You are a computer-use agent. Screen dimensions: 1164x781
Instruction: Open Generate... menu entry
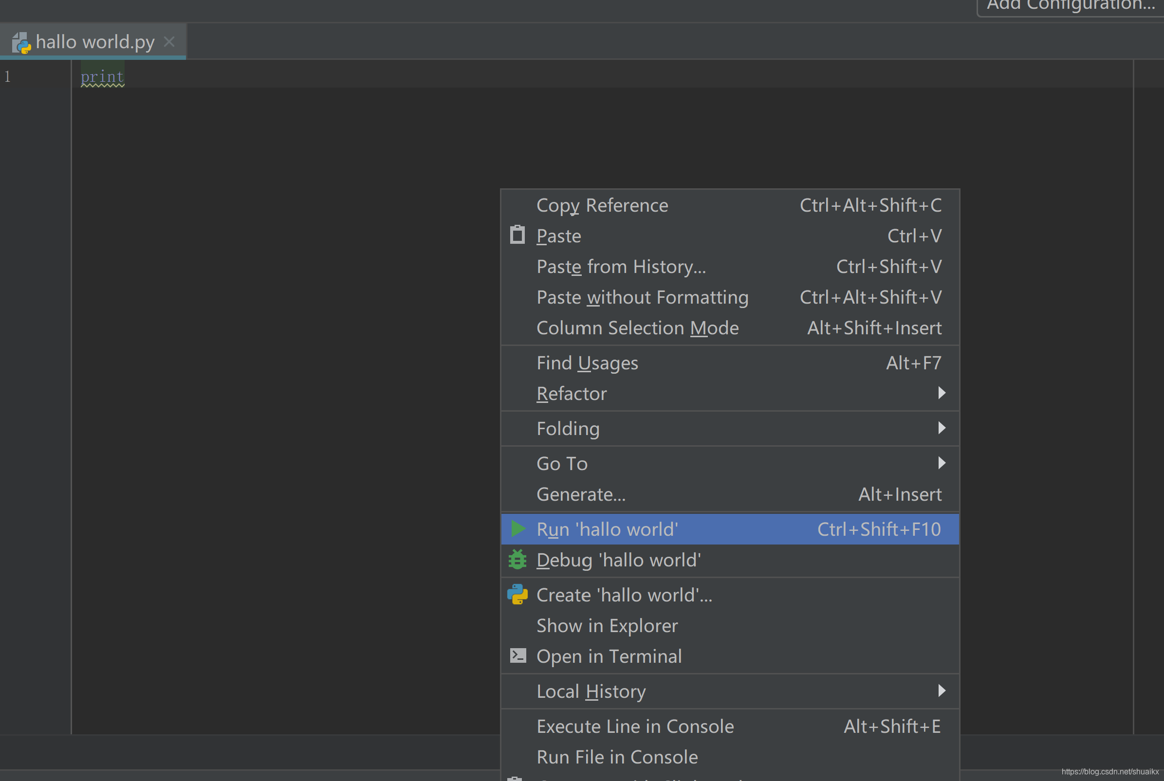[x=730, y=494]
